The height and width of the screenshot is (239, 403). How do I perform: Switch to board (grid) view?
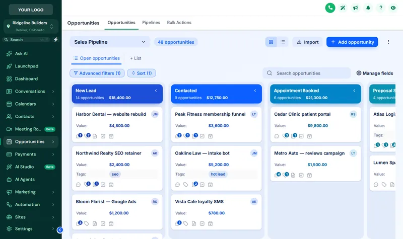click(x=271, y=42)
